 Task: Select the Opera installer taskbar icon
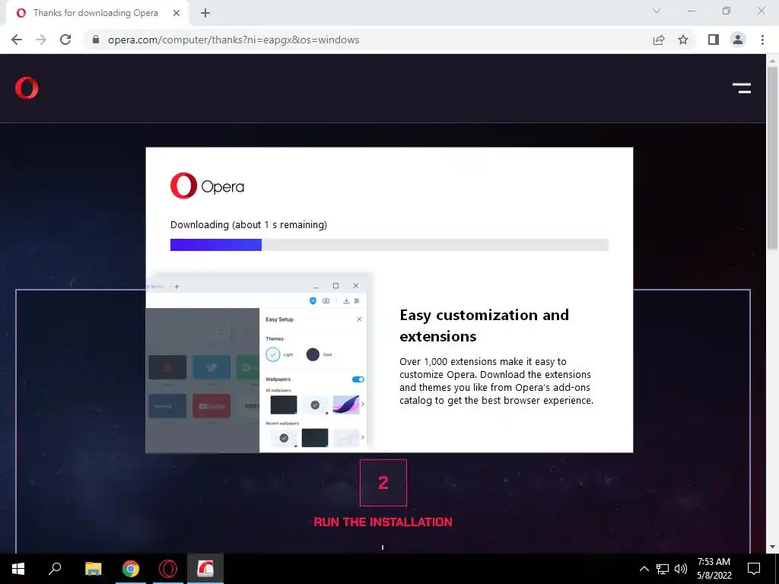coord(205,569)
